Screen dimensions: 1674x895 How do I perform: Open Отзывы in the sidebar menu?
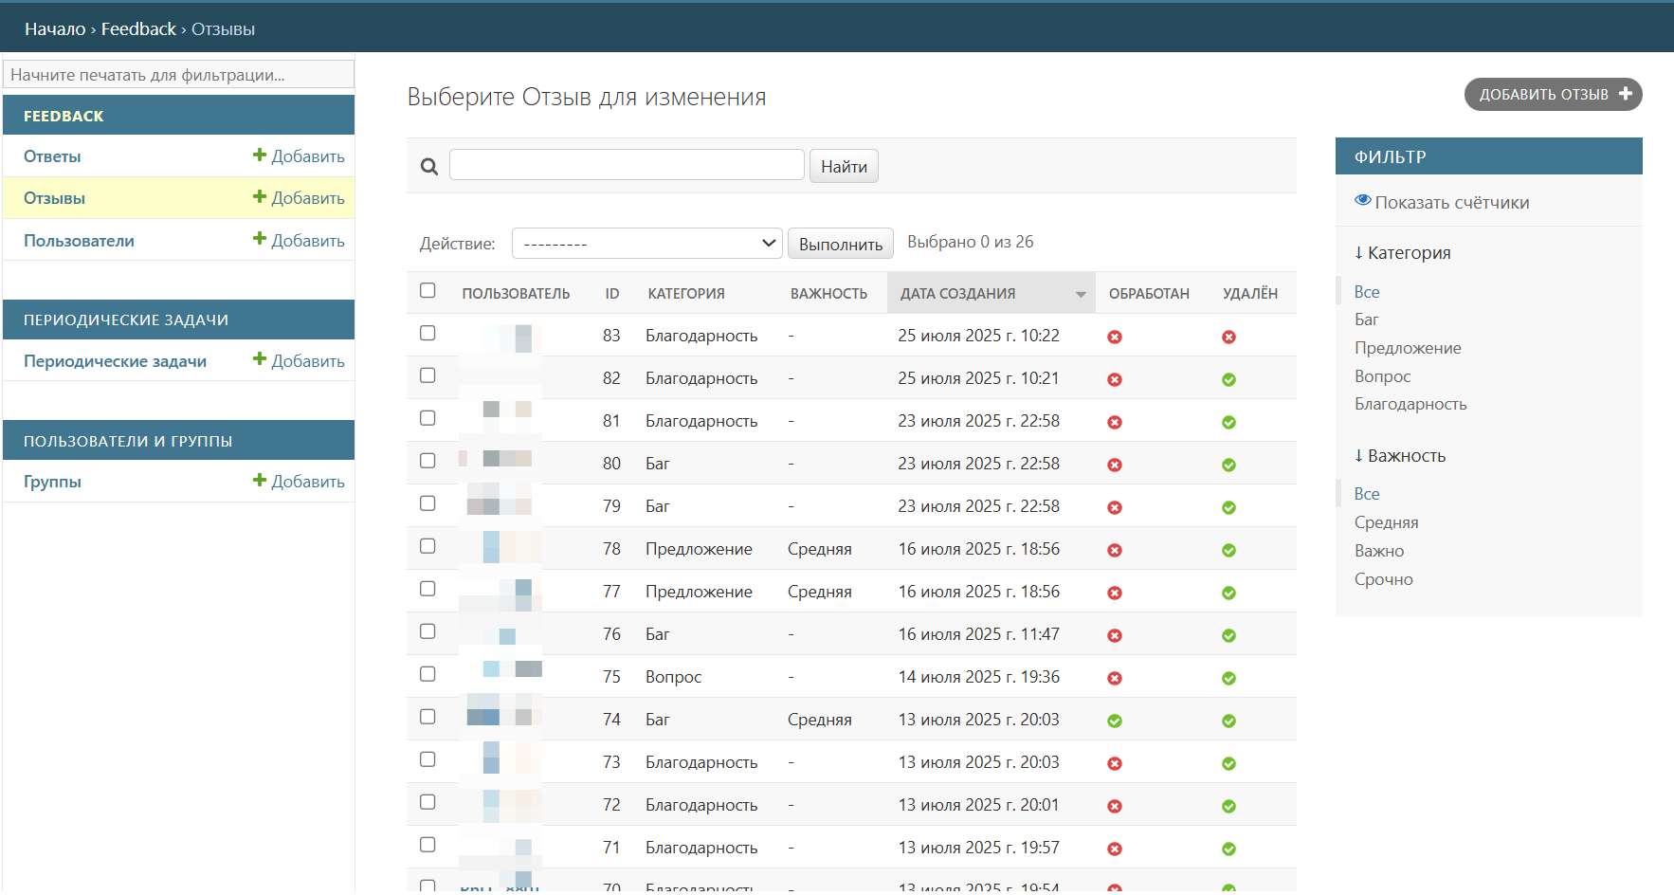pyautogui.click(x=55, y=198)
